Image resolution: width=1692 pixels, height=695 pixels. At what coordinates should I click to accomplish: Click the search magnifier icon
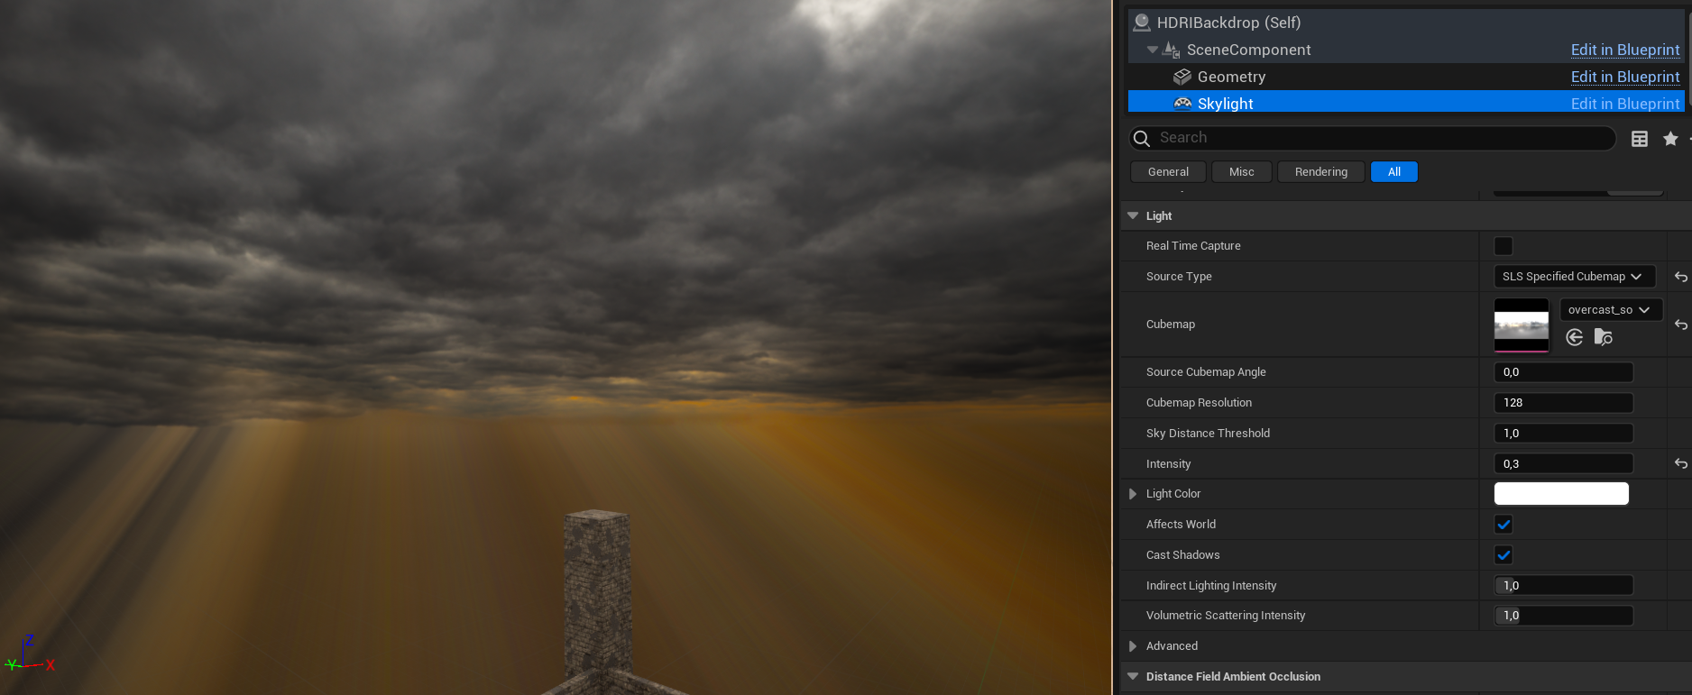pyautogui.click(x=1142, y=138)
